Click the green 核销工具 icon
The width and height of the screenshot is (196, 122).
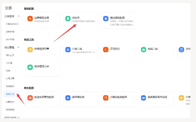click(x=144, y=50)
